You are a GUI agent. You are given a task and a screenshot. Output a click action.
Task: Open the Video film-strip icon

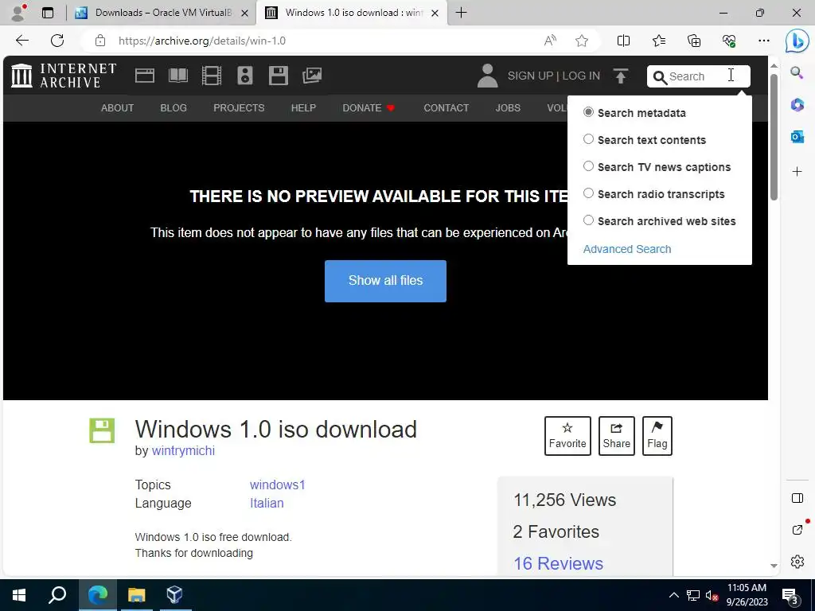(212, 76)
